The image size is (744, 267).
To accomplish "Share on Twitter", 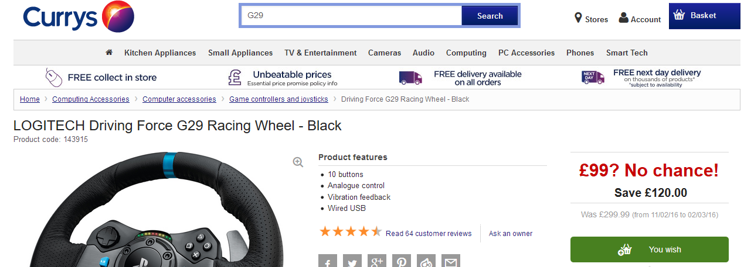I will (352, 261).
